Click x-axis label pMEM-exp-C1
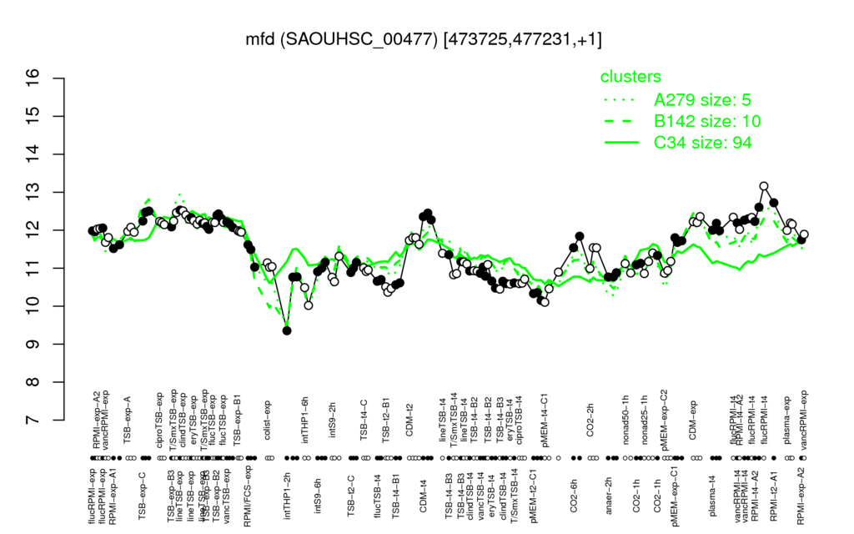Viewport: 854px width, 534px height. [675, 497]
